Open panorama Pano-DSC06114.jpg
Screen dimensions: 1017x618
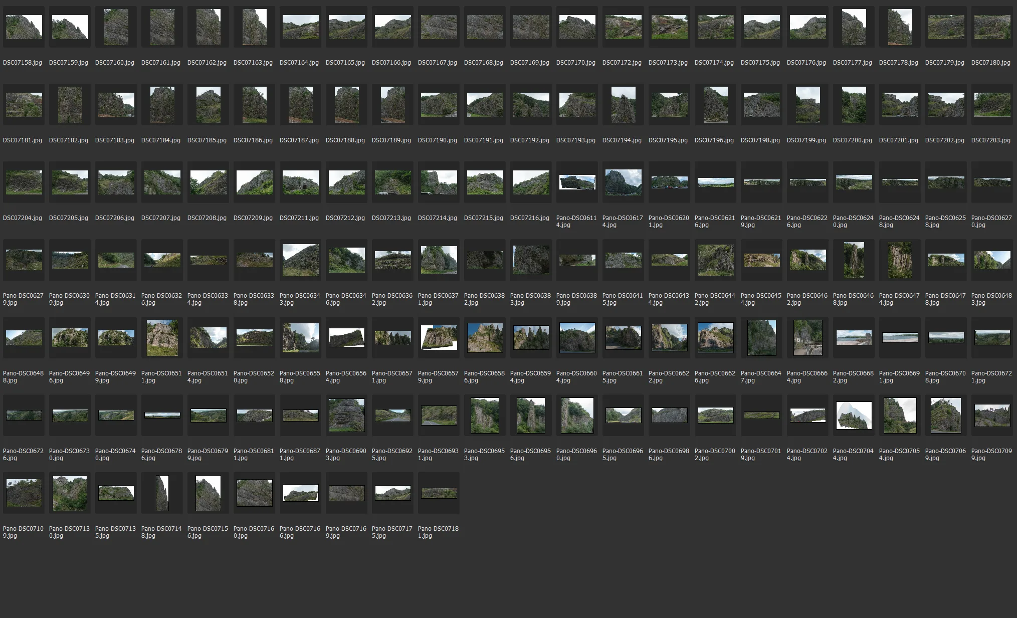point(577,182)
